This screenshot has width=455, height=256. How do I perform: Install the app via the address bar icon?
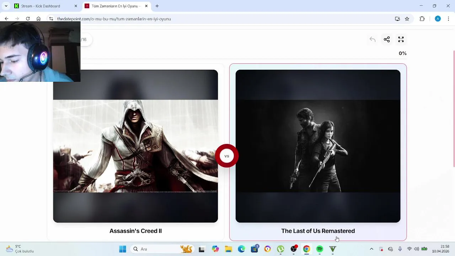(397, 19)
